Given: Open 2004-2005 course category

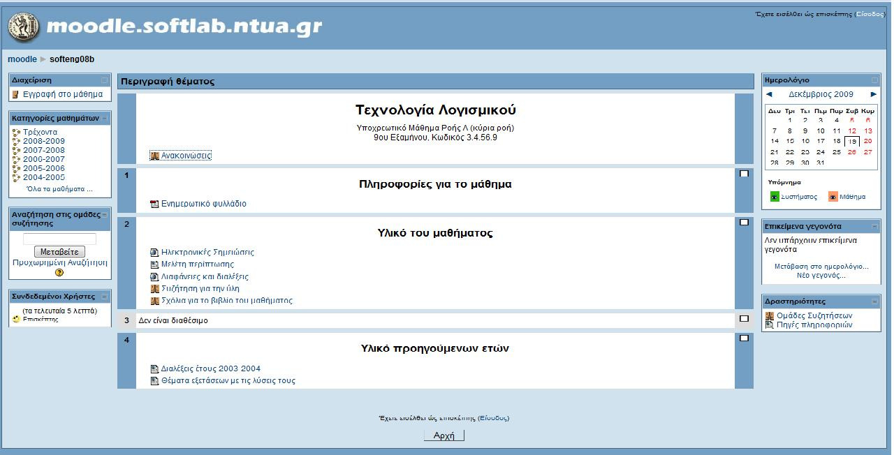Looking at the screenshot, I should pyautogui.click(x=43, y=177).
